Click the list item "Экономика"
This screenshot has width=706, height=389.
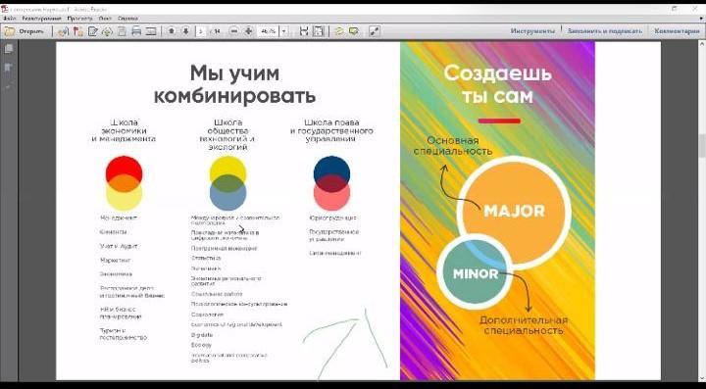pos(116,274)
